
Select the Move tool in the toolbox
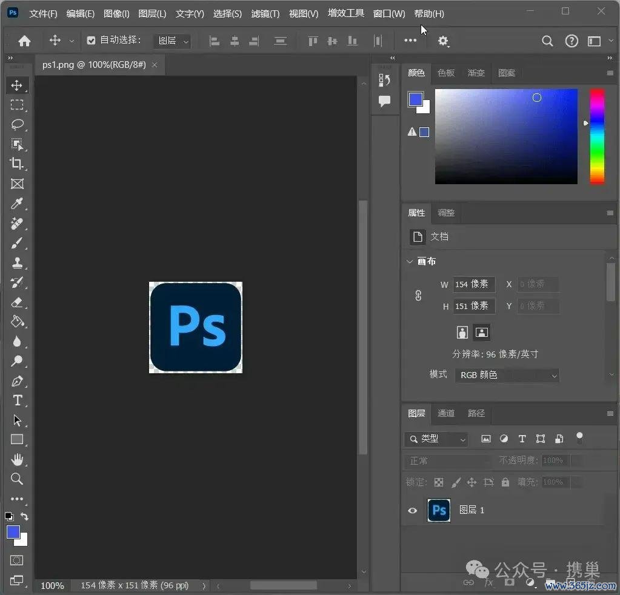coord(16,85)
